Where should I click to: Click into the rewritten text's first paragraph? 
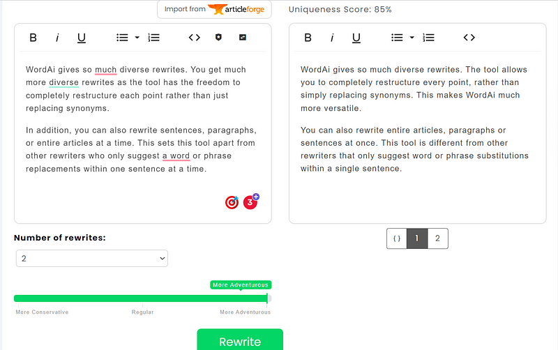[414, 89]
